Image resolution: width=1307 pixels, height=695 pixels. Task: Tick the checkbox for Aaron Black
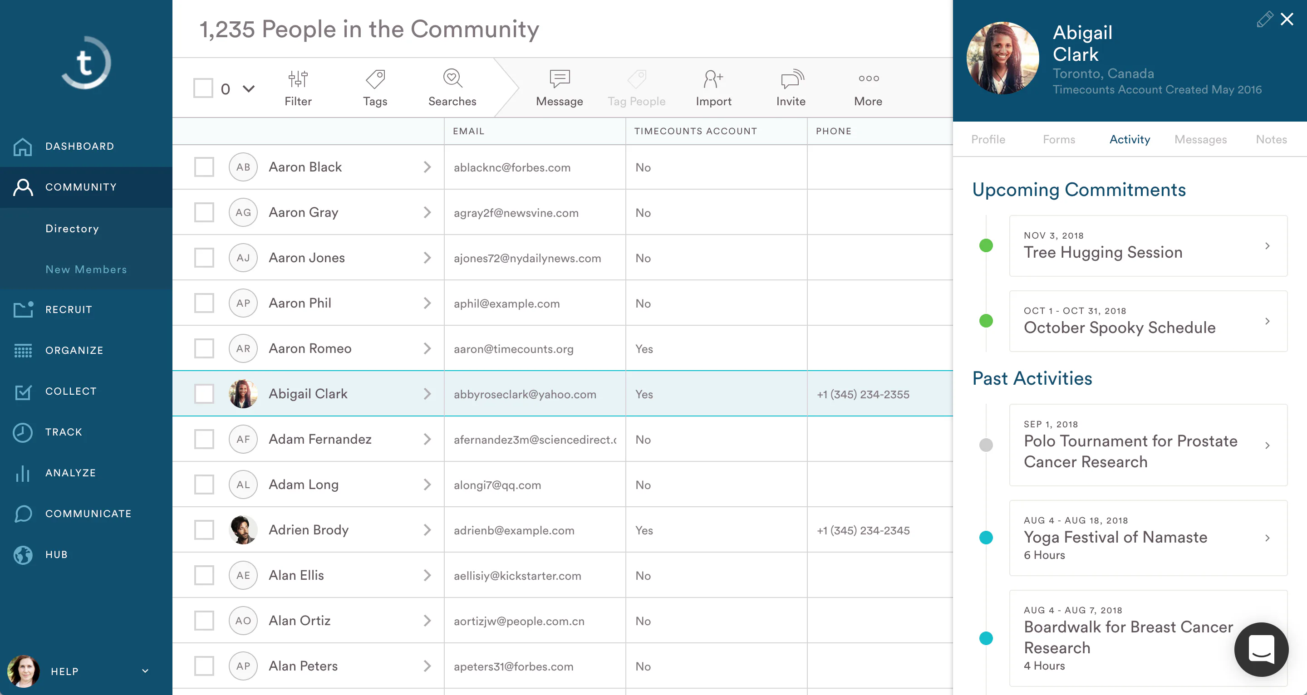pos(204,167)
